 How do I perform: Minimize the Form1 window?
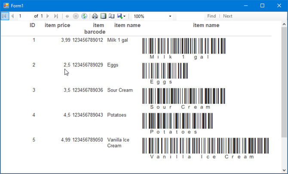(x=246, y=6)
